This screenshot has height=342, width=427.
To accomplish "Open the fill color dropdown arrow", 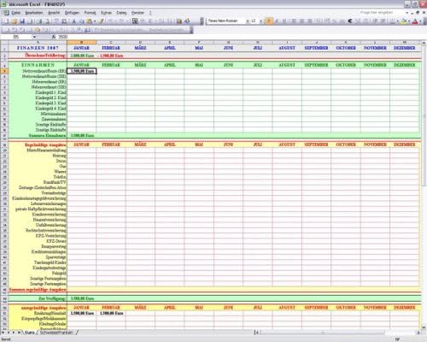I will pos(409,21).
